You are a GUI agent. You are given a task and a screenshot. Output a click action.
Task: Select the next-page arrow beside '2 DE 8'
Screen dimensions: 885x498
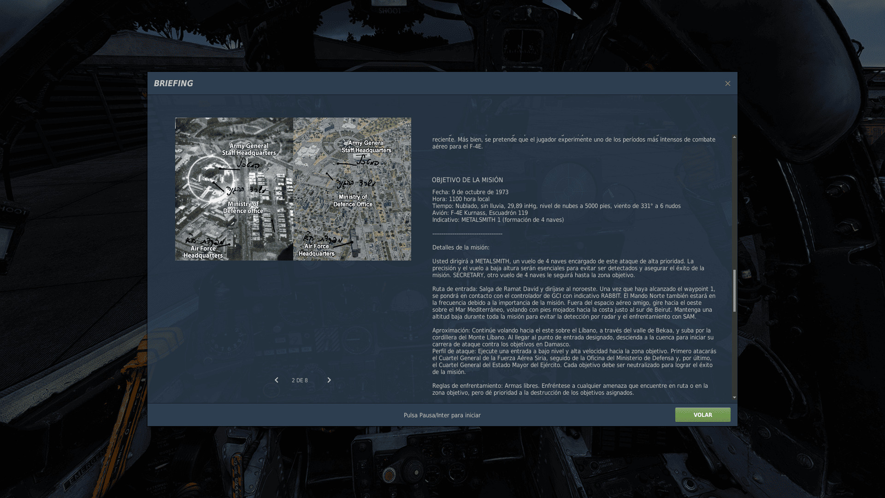329,380
